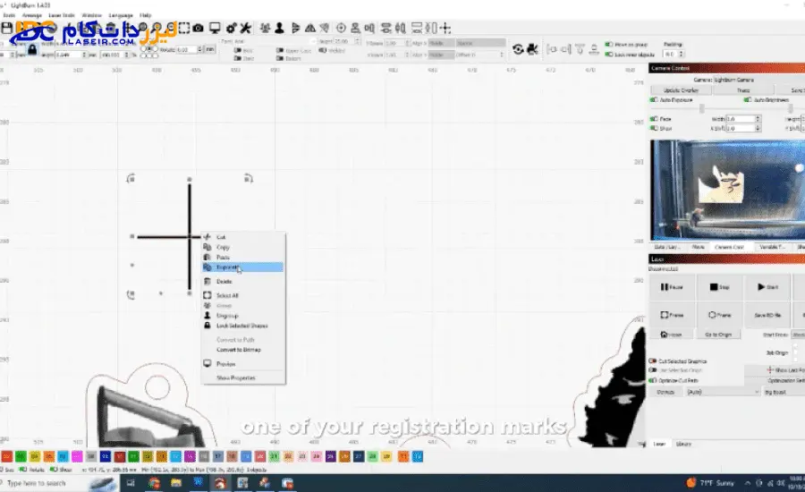Click the Ungroup toolbar icon
This screenshot has width=805, height=492.
tap(280, 28)
